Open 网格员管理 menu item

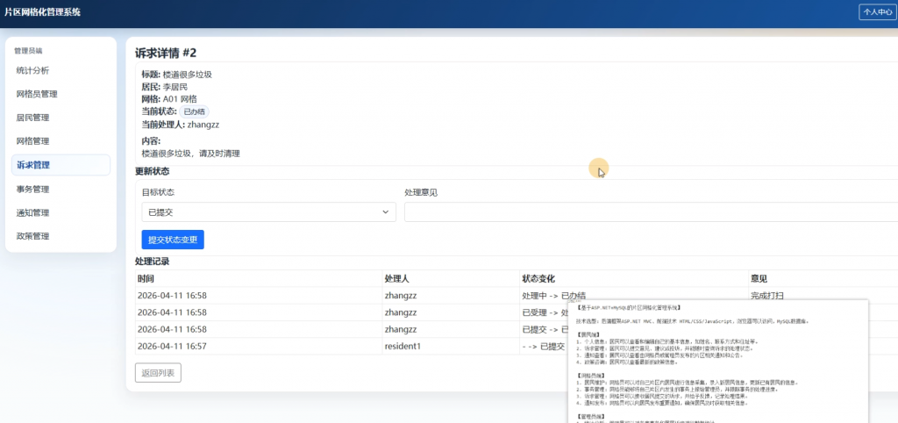point(61,94)
